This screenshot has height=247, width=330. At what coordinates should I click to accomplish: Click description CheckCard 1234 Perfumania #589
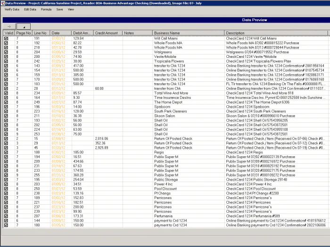pos(253,216)
